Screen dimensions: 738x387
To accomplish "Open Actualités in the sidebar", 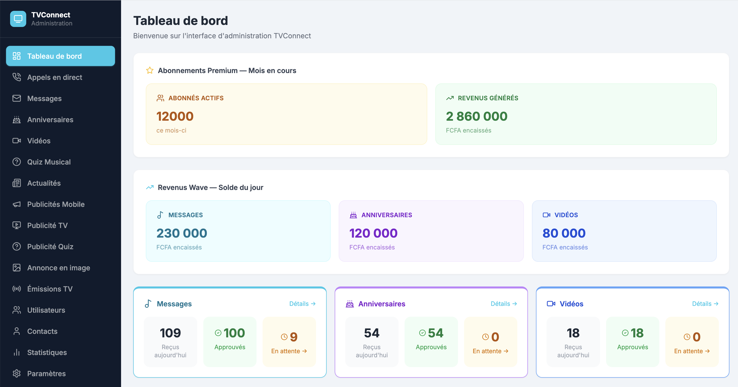I will click(61, 183).
